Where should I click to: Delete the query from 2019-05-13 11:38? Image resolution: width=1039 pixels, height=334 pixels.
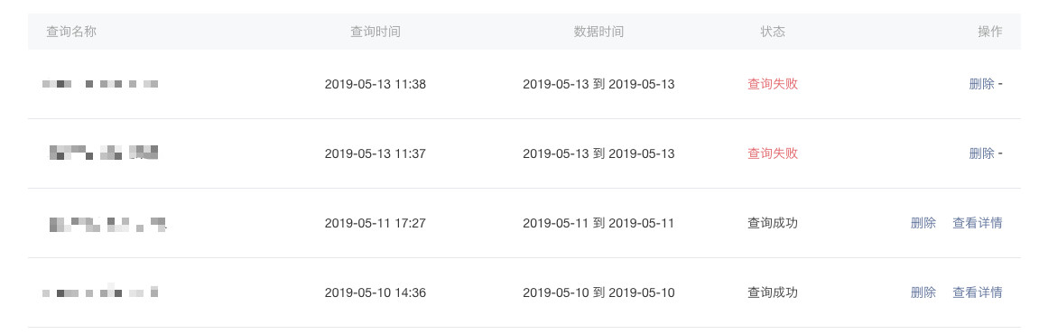tap(981, 84)
